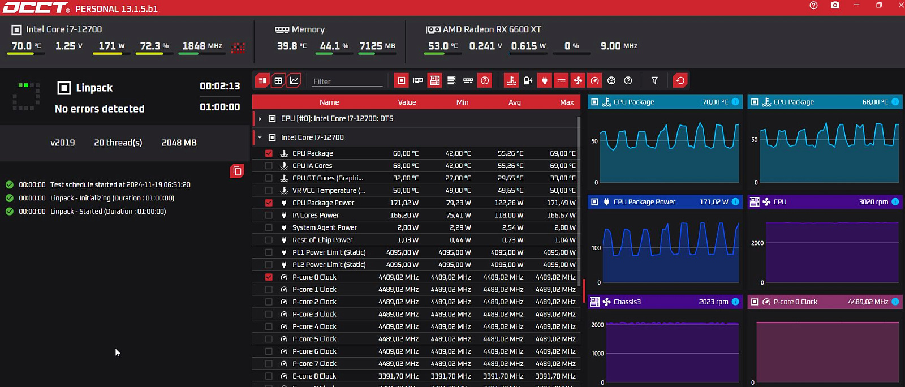Open info for CPU fan rpm graph
Image resolution: width=905 pixels, height=387 pixels.
pos(895,201)
